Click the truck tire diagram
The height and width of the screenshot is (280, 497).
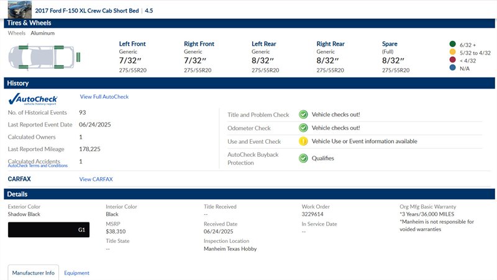pyautogui.click(x=44, y=57)
